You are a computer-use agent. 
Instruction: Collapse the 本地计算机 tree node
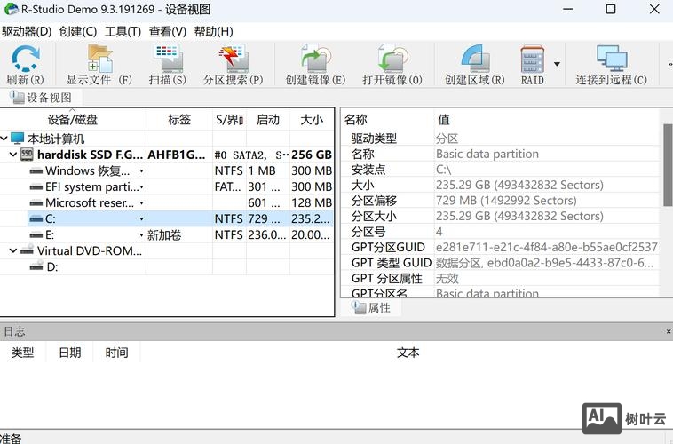pos(4,139)
